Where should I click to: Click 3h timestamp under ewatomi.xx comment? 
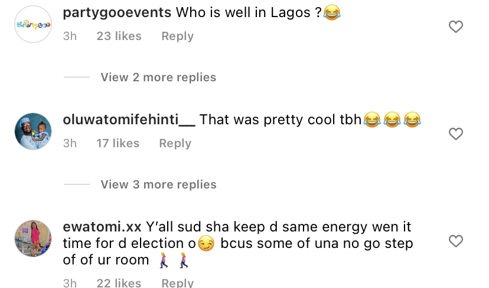pos(70,283)
